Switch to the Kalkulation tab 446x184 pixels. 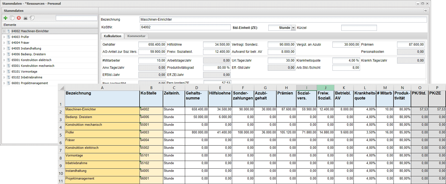click(112, 36)
